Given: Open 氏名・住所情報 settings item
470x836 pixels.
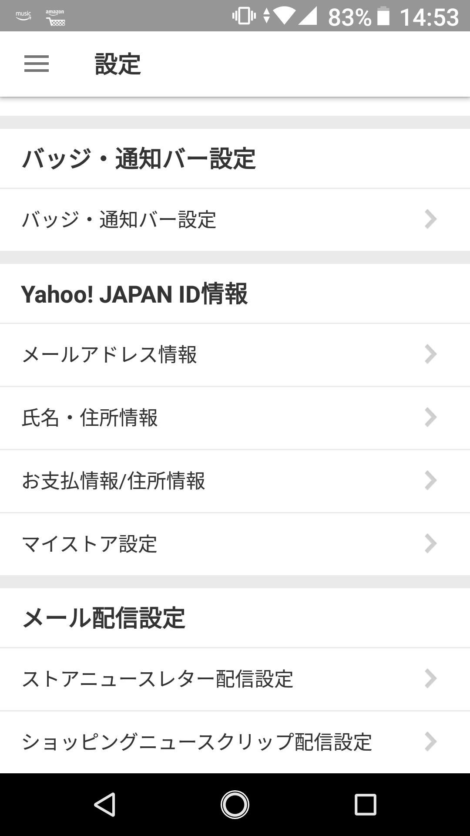Looking at the screenshot, I should (x=90, y=418).
